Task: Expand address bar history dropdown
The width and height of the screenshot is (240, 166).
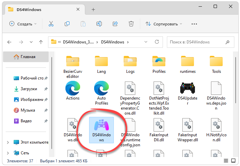Action: [x=146, y=42]
